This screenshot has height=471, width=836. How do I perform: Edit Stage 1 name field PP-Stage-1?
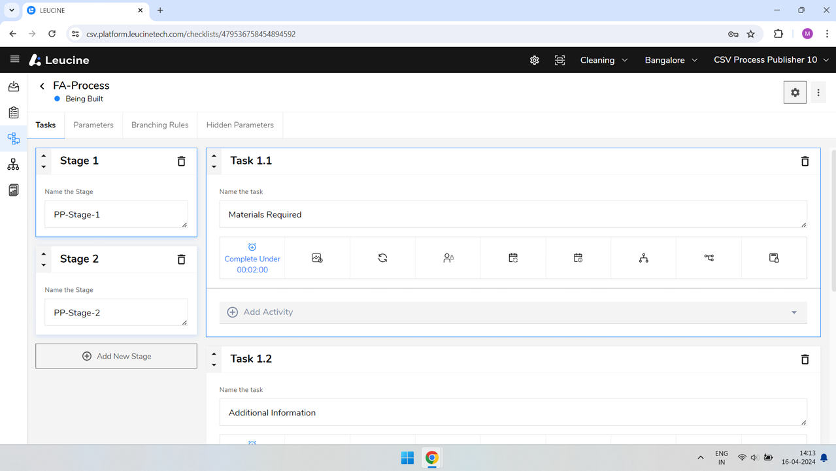click(116, 214)
